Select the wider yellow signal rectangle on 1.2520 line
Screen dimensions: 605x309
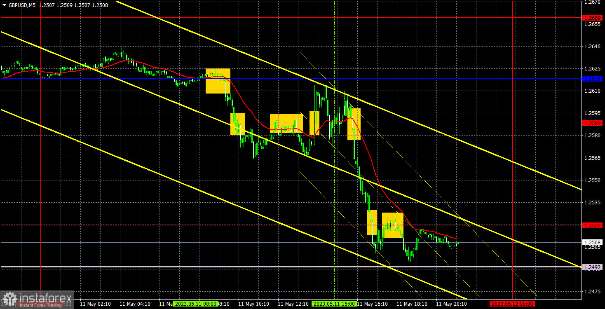coord(392,225)
